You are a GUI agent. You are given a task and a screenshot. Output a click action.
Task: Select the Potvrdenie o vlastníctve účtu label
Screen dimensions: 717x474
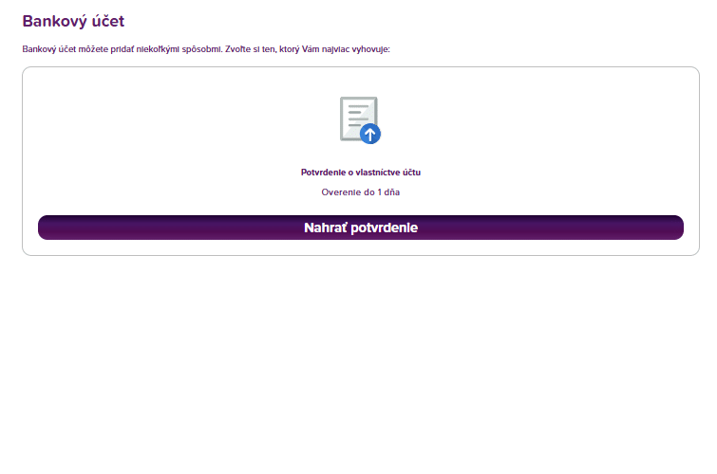361,173
